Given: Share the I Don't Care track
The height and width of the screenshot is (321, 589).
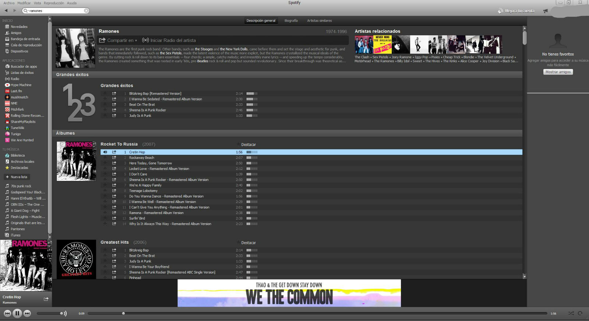Looking at the screenshot, I should point(114,174).
